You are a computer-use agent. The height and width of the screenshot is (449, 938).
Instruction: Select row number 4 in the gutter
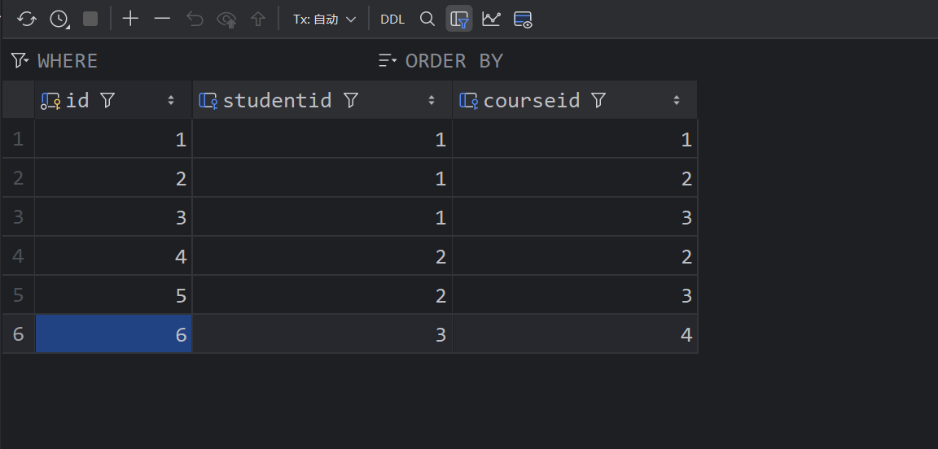(18, 255)
